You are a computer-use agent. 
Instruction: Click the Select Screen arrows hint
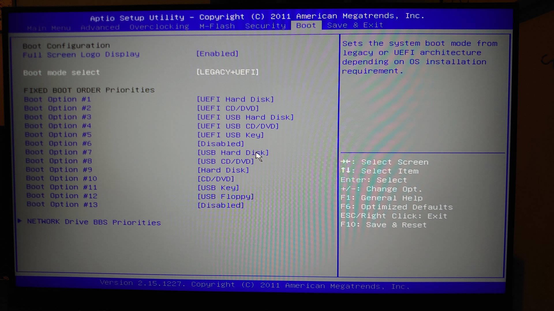point(384,162)
